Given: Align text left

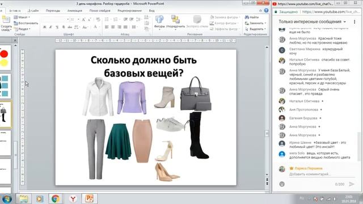Looking at the screenshot, I should tap(107, 27).
